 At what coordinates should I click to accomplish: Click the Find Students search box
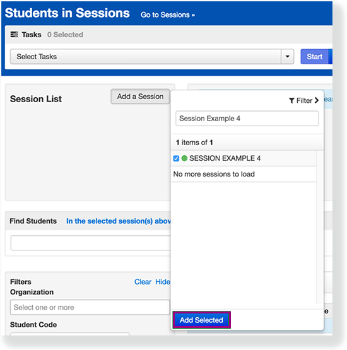point(90,243)
